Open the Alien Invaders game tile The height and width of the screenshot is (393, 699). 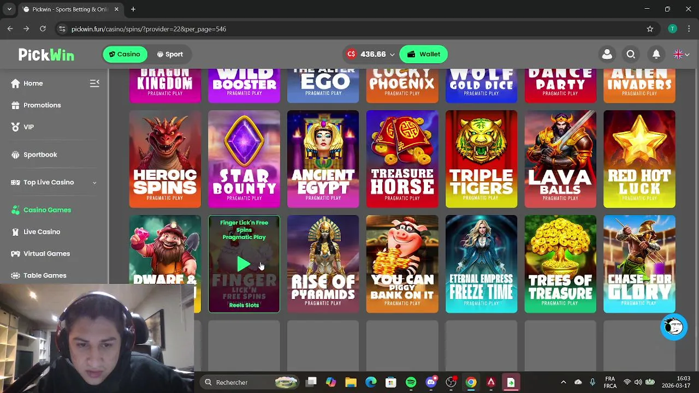click(x=639, y=86)
